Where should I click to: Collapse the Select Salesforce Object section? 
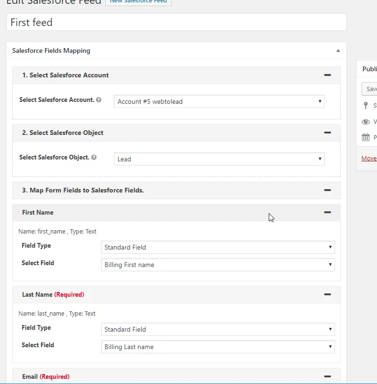(x=327, y=133)
